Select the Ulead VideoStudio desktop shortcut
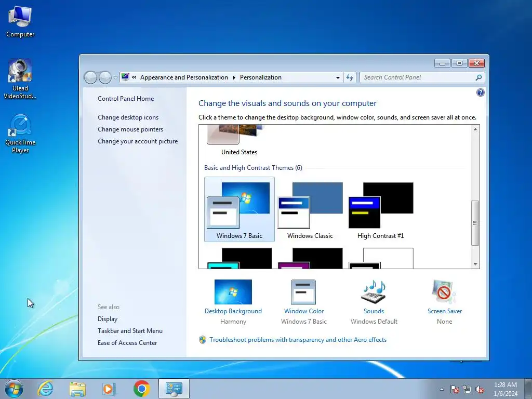Image resolution: width=532 pixels, height=399 pixels. pos(20,79)
